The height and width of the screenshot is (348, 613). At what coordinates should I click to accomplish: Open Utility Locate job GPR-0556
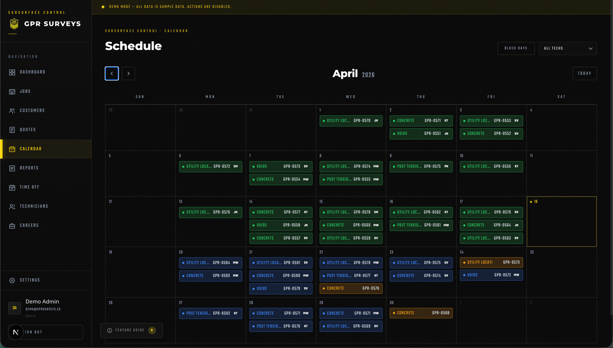coord(491,167)
